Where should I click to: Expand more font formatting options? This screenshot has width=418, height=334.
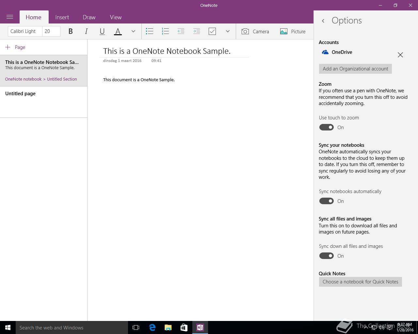pos(133,31)
